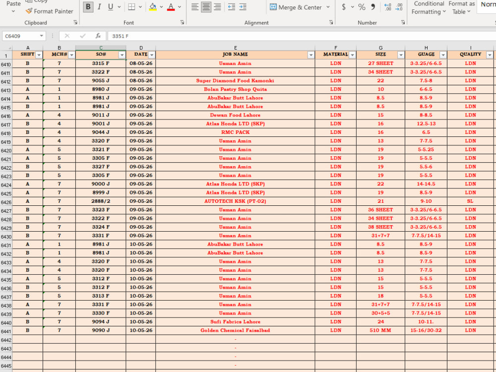Image resolution: width=496 pixels, height=372 pixels.
Task: Click Select All corner triangle
Action: pos(6,48)
